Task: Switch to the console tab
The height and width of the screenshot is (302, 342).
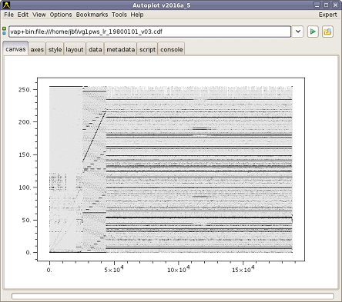Action: tap(172, 49)
